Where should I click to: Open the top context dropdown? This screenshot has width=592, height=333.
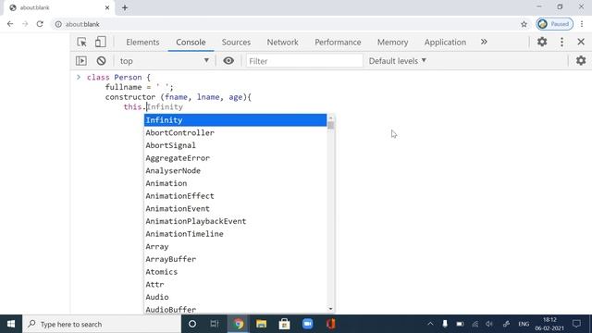pos(165,61)
